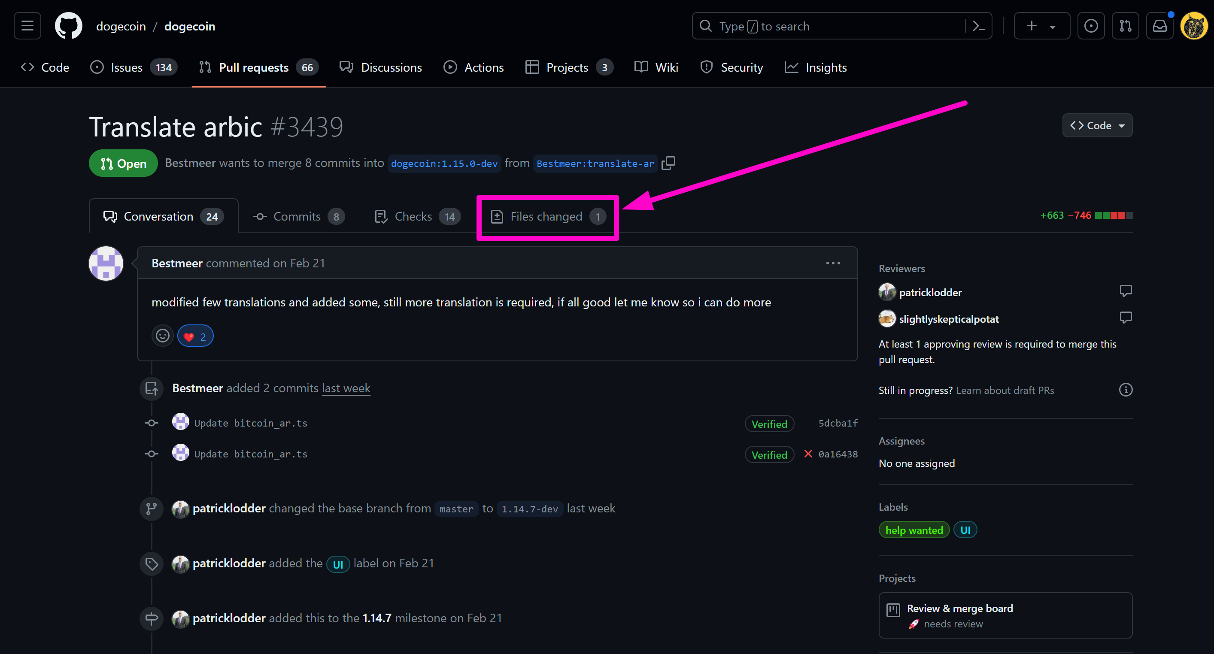Click the comment icon beside slightlyskepticalpotat reviewer

[x=1126, y=318]
